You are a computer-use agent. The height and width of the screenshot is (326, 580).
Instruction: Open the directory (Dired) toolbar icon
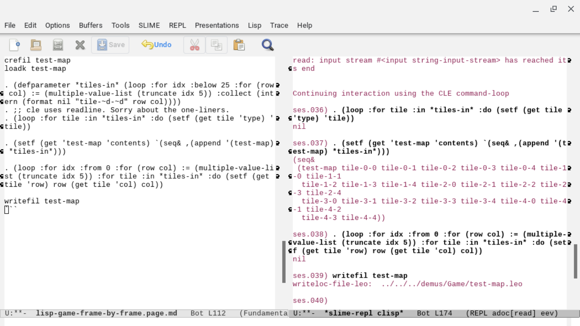(x=58, y=45)
